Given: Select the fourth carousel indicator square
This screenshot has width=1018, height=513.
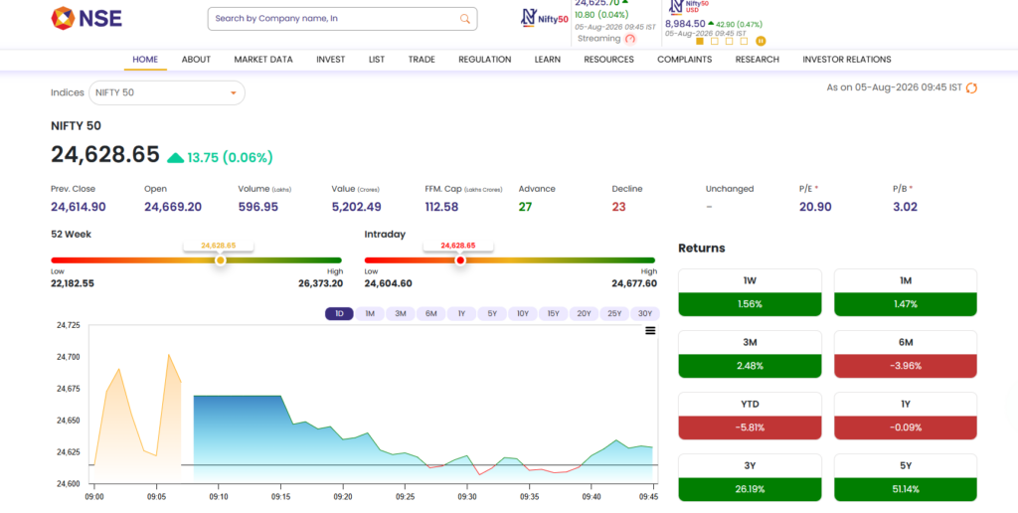Looking at the screenshot, I should tap(744, 41).
